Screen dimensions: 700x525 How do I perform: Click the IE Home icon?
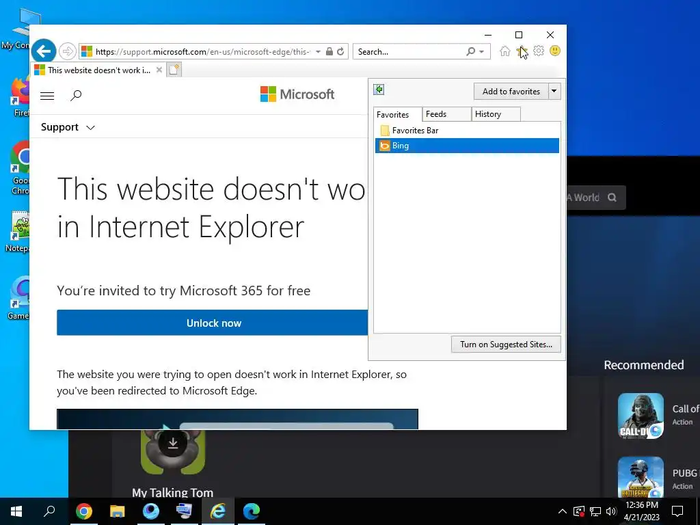point(505,51)
